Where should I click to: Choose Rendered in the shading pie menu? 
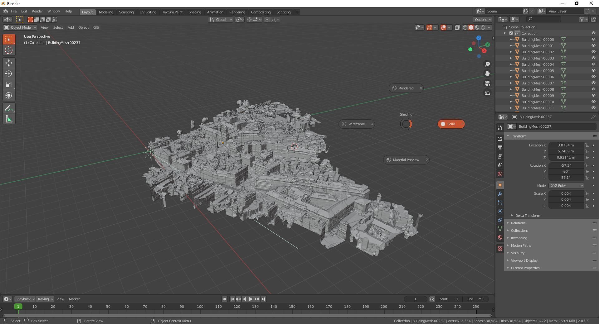click(406, 88)
